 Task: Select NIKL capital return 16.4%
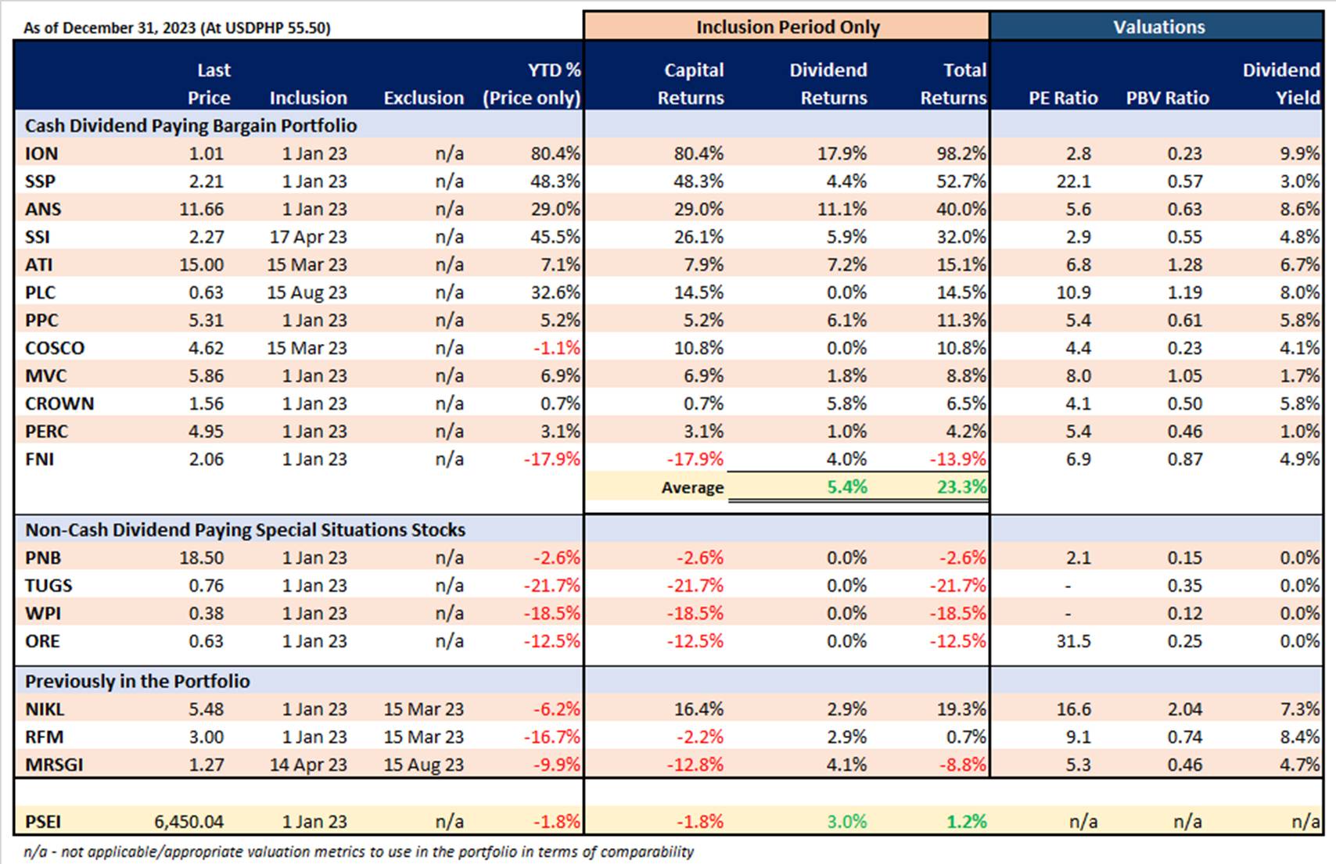(699, 709)
